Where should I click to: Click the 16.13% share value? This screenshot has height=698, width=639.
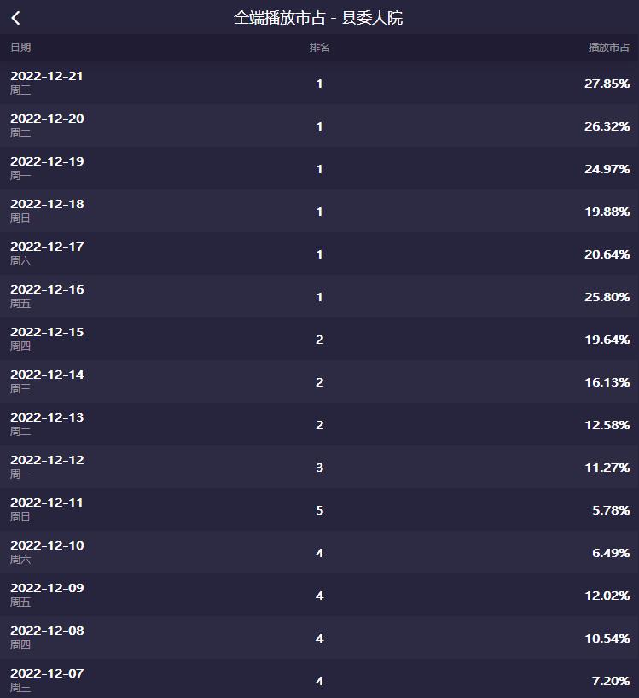(607, 382)
